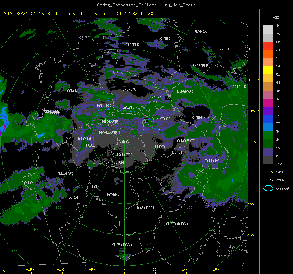Click the SHORAPUR city label
Viewport: 293px width, 274px height.
pyautogui.click(x=200, y=66)
